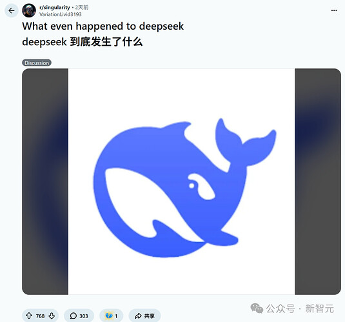The height and width of the screenshot is (322, 345).
Task: Visit the r/singularity subreddit link
Action: (55, 7)
